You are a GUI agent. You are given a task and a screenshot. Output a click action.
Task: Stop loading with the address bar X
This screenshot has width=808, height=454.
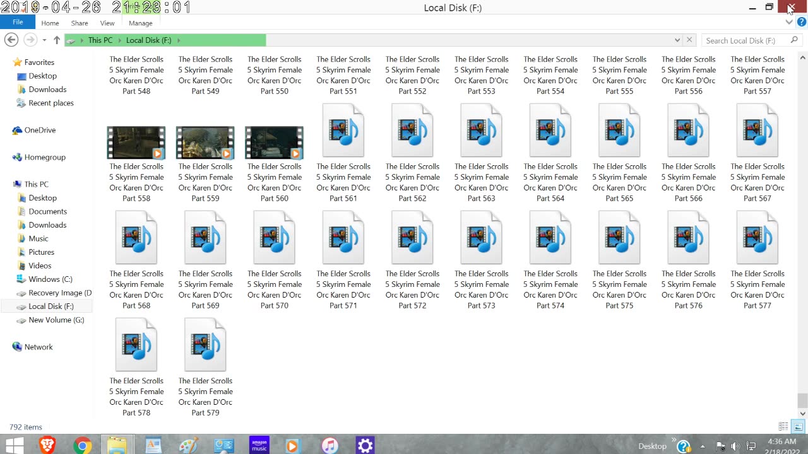click(689, 40)
